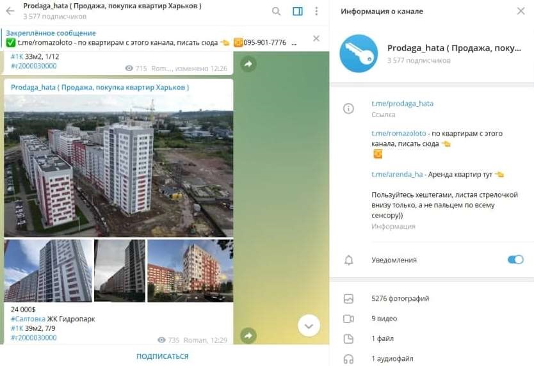Dismiss the pinned message with its X
Viewport: 534px width, 366px height.
(x=316, y=38)
